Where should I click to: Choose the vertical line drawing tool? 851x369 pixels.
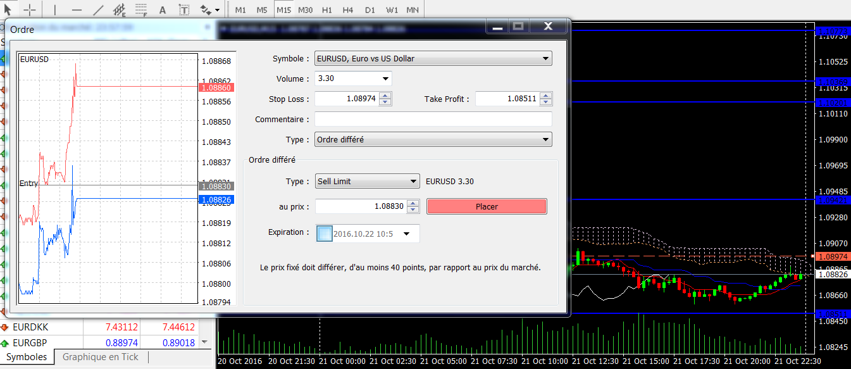pyautogui.click(x=54, y=9)
